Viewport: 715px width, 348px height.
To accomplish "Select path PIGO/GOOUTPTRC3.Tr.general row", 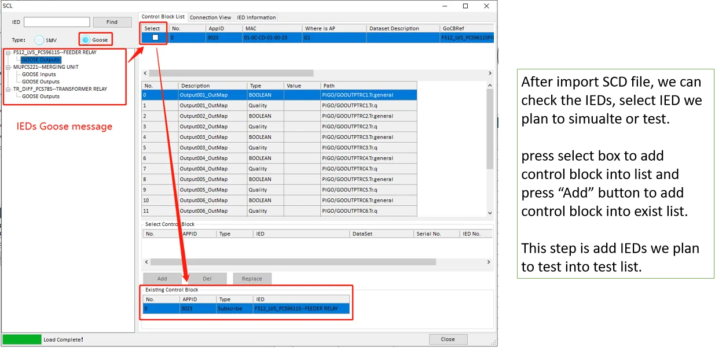I will (279, 137).
